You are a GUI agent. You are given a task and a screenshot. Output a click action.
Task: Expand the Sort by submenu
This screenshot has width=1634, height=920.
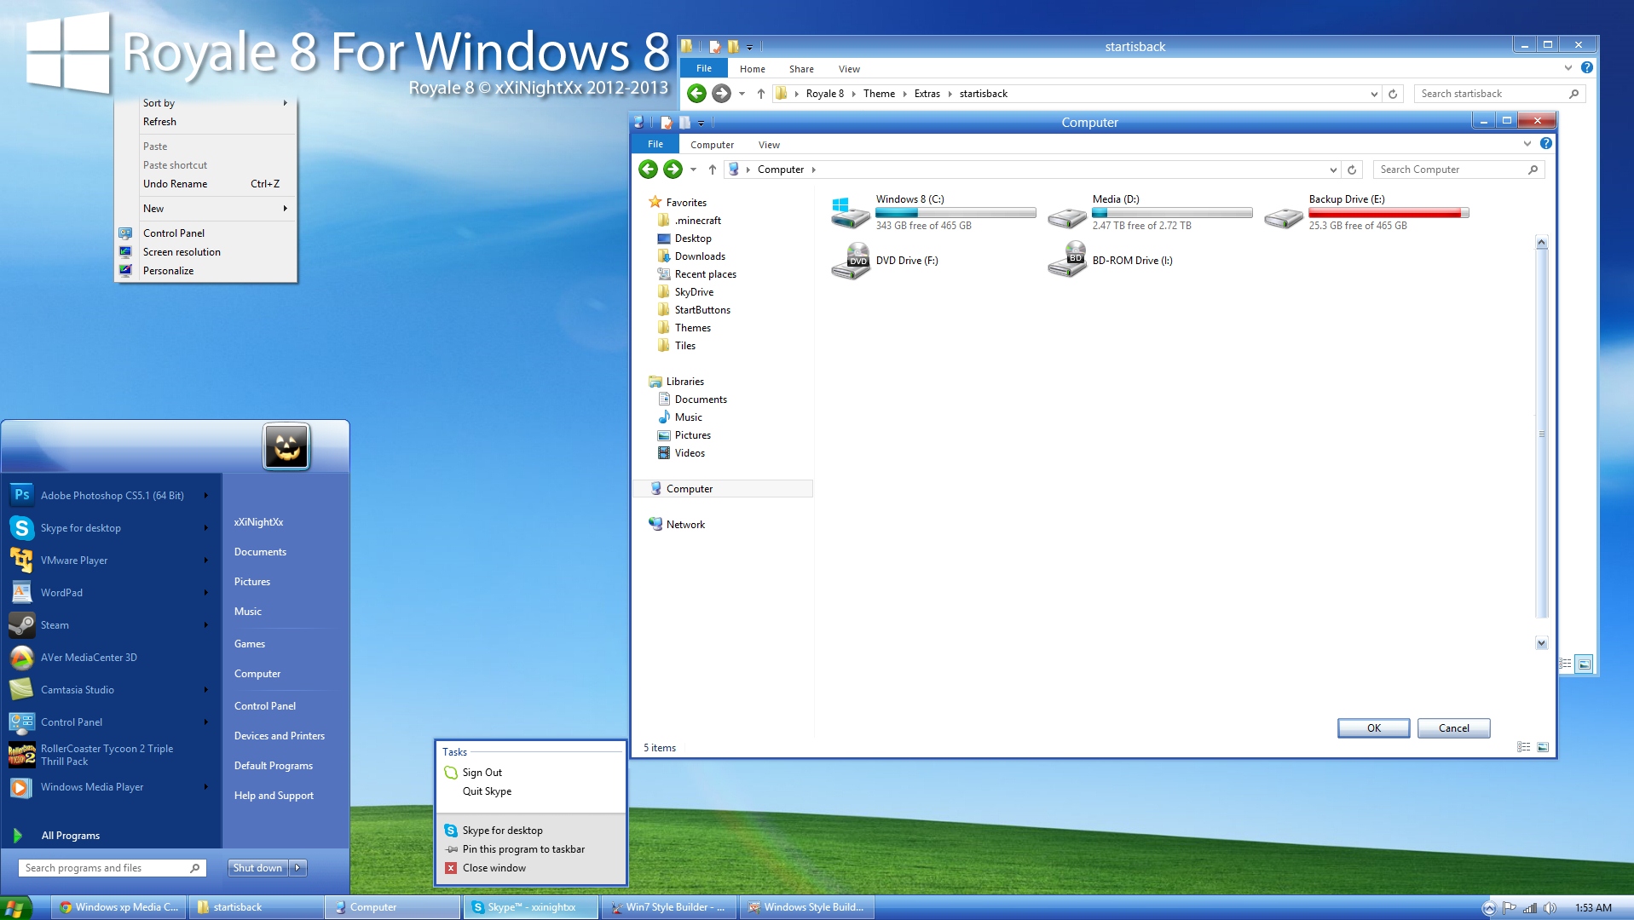(x=285, y=103)
